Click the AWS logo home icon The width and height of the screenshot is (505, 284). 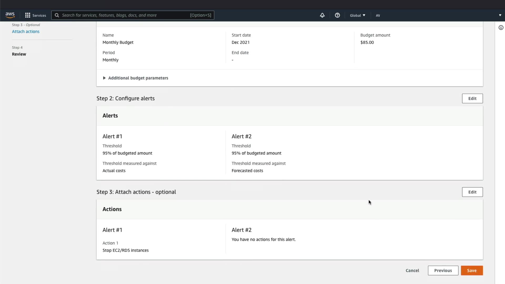click(10, 15)
